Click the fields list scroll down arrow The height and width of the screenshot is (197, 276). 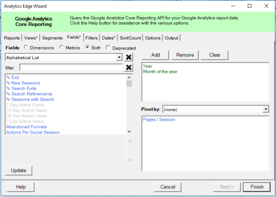pos(129,132)
